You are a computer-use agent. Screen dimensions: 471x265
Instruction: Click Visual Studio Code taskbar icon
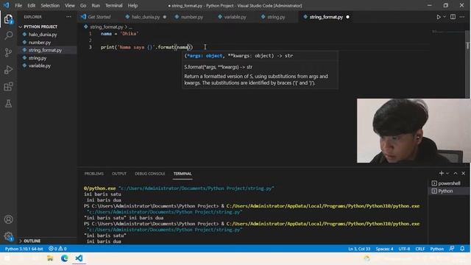pos(79,258)
